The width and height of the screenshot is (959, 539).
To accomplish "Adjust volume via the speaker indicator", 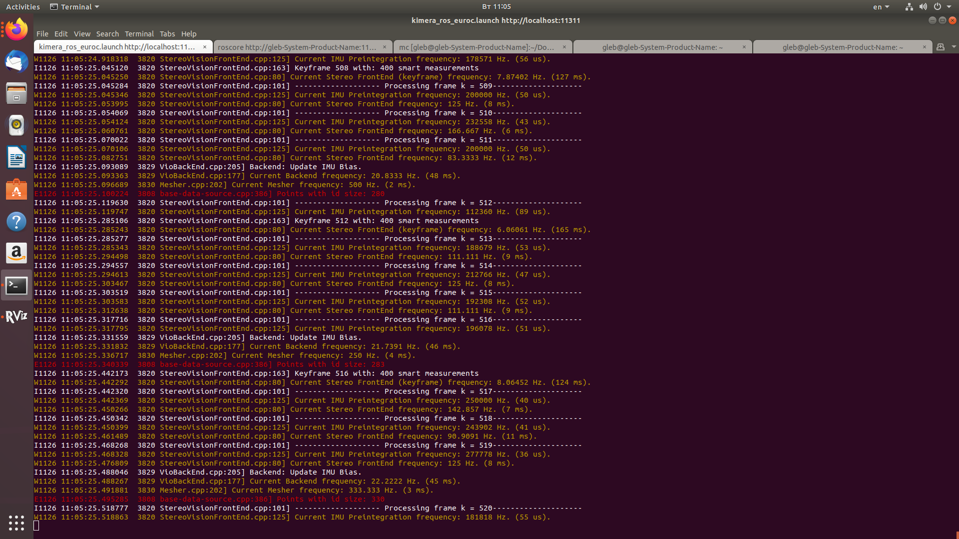I will 923,6.
